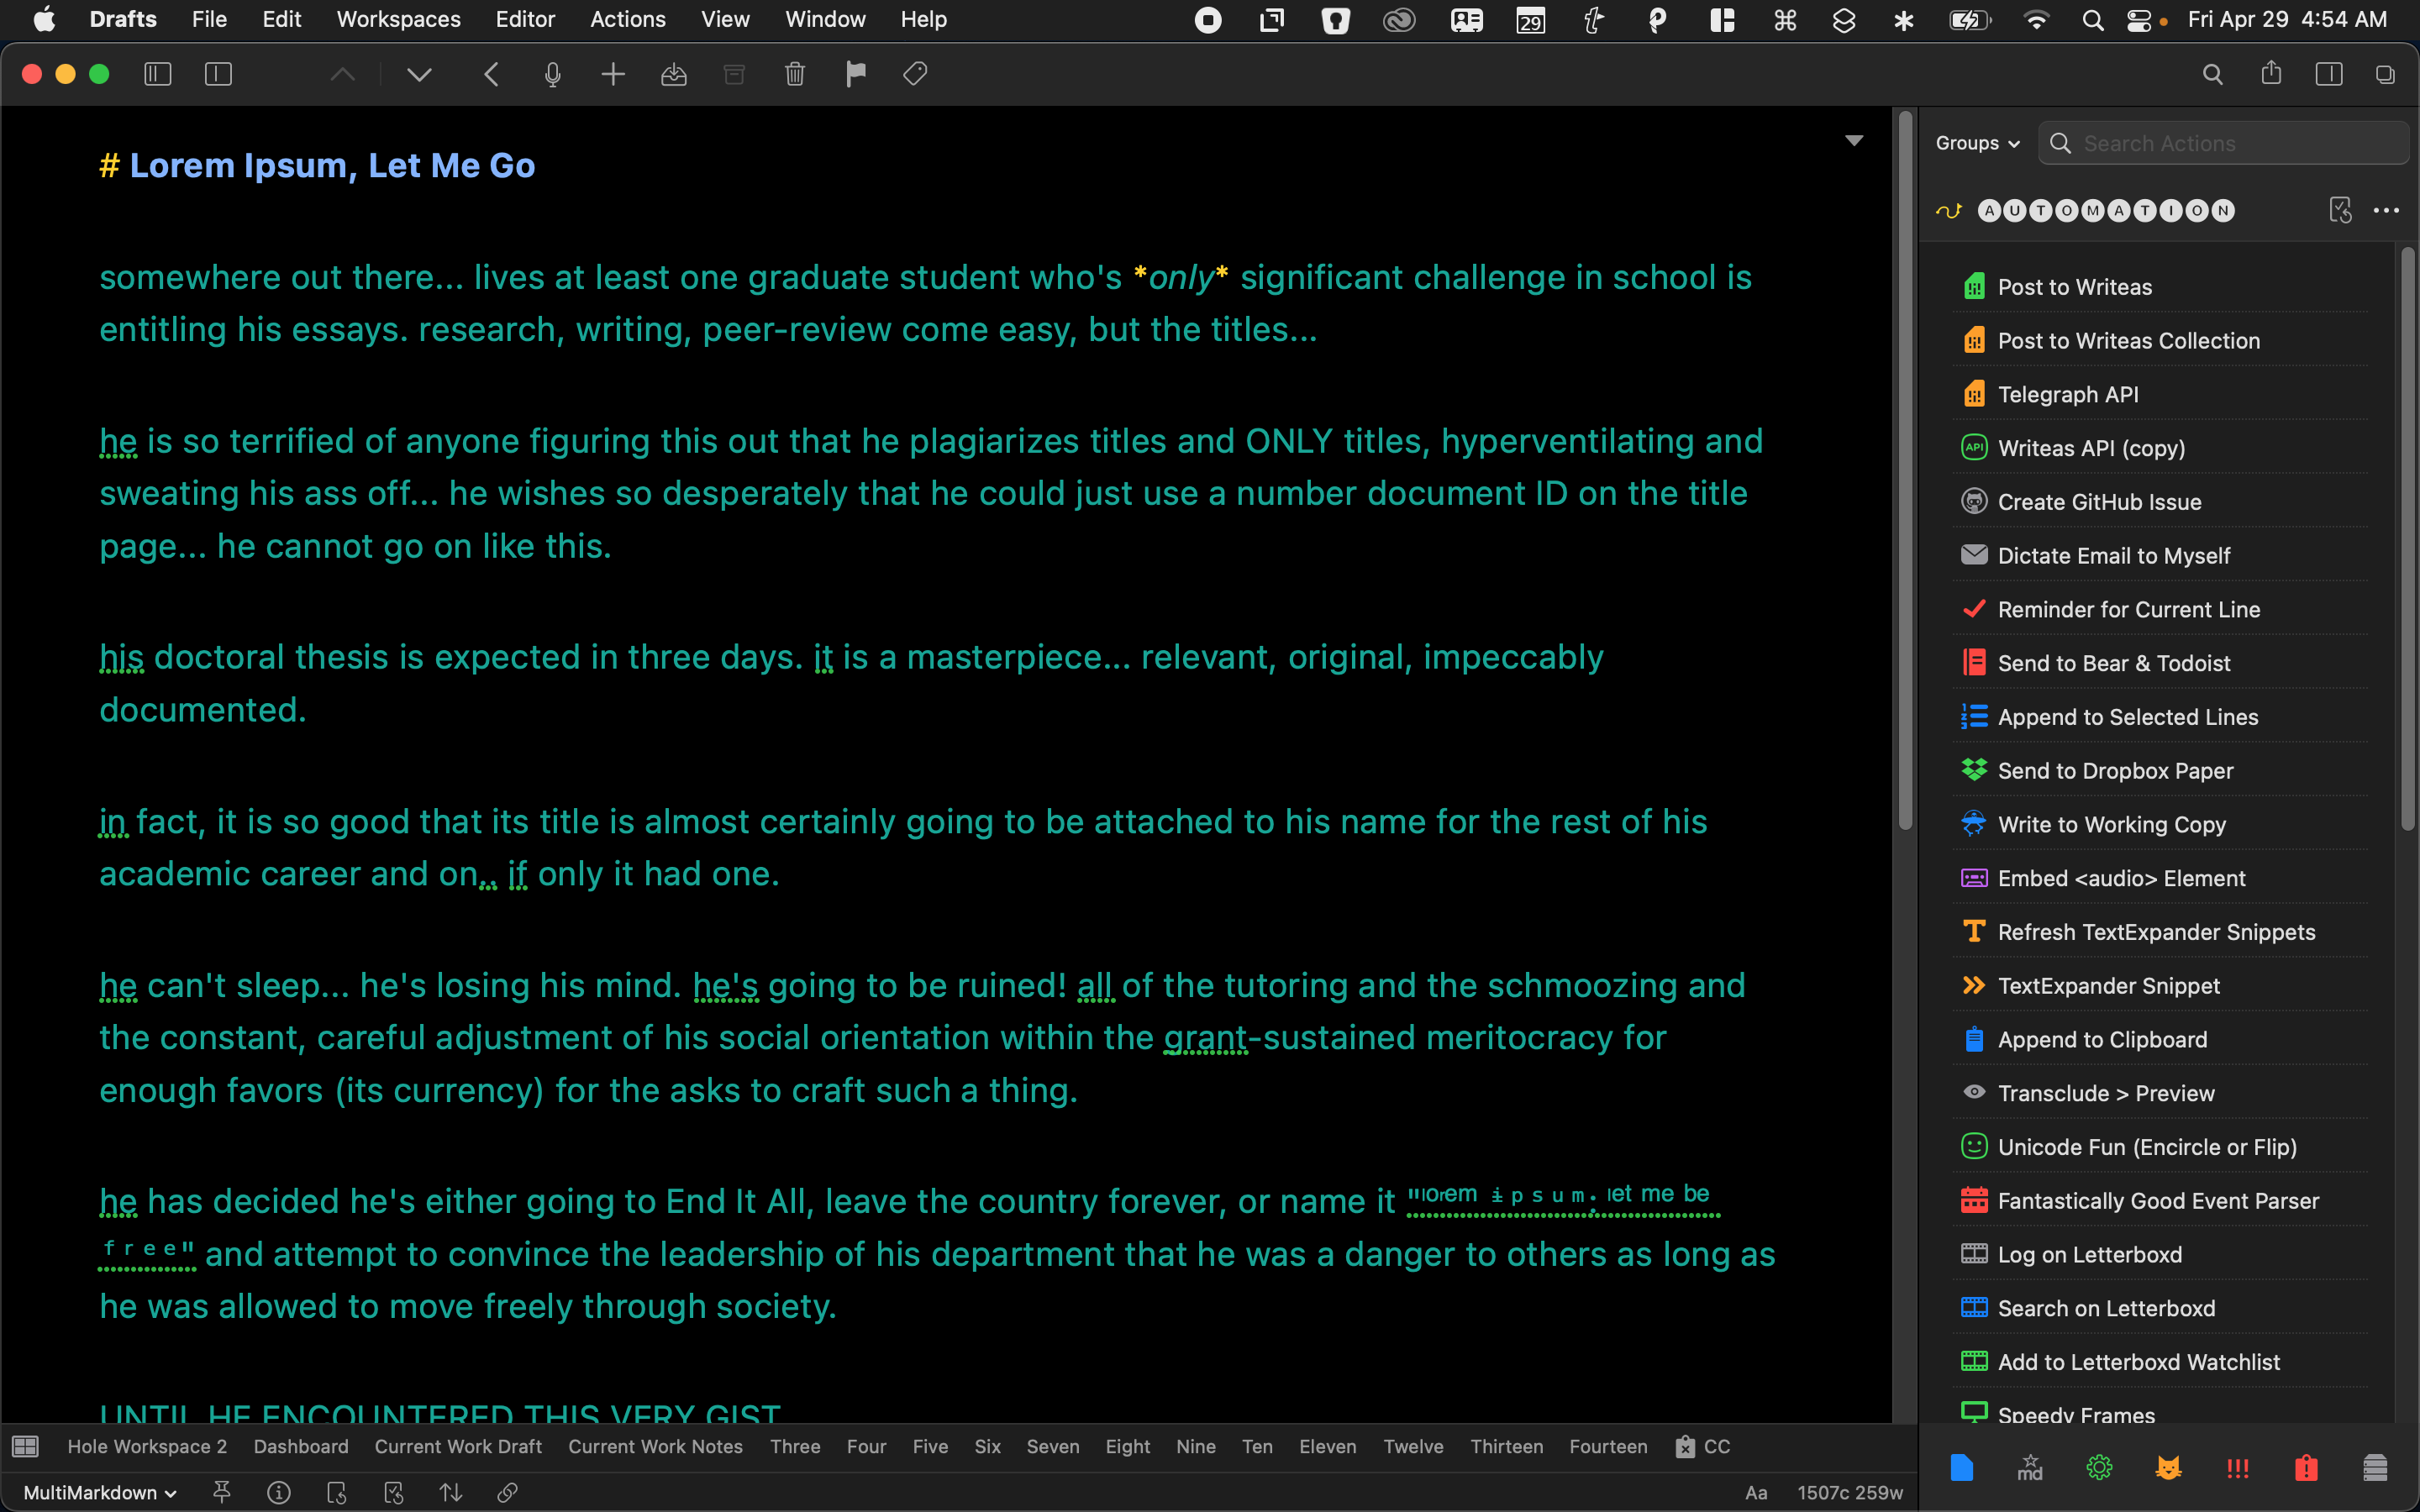Open the Groups dropdown above action search
The height and width of the screenshot is (1512, 2420).
pos(1975,143)
